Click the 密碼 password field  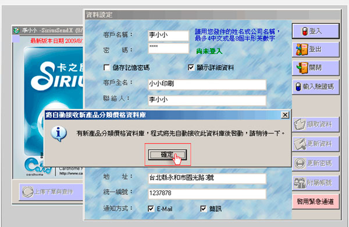[x=169, y=48]
